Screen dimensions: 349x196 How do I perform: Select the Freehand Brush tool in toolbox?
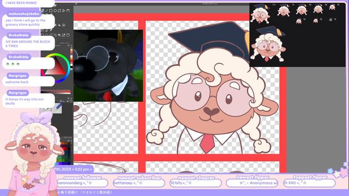[x=43, y=11]
